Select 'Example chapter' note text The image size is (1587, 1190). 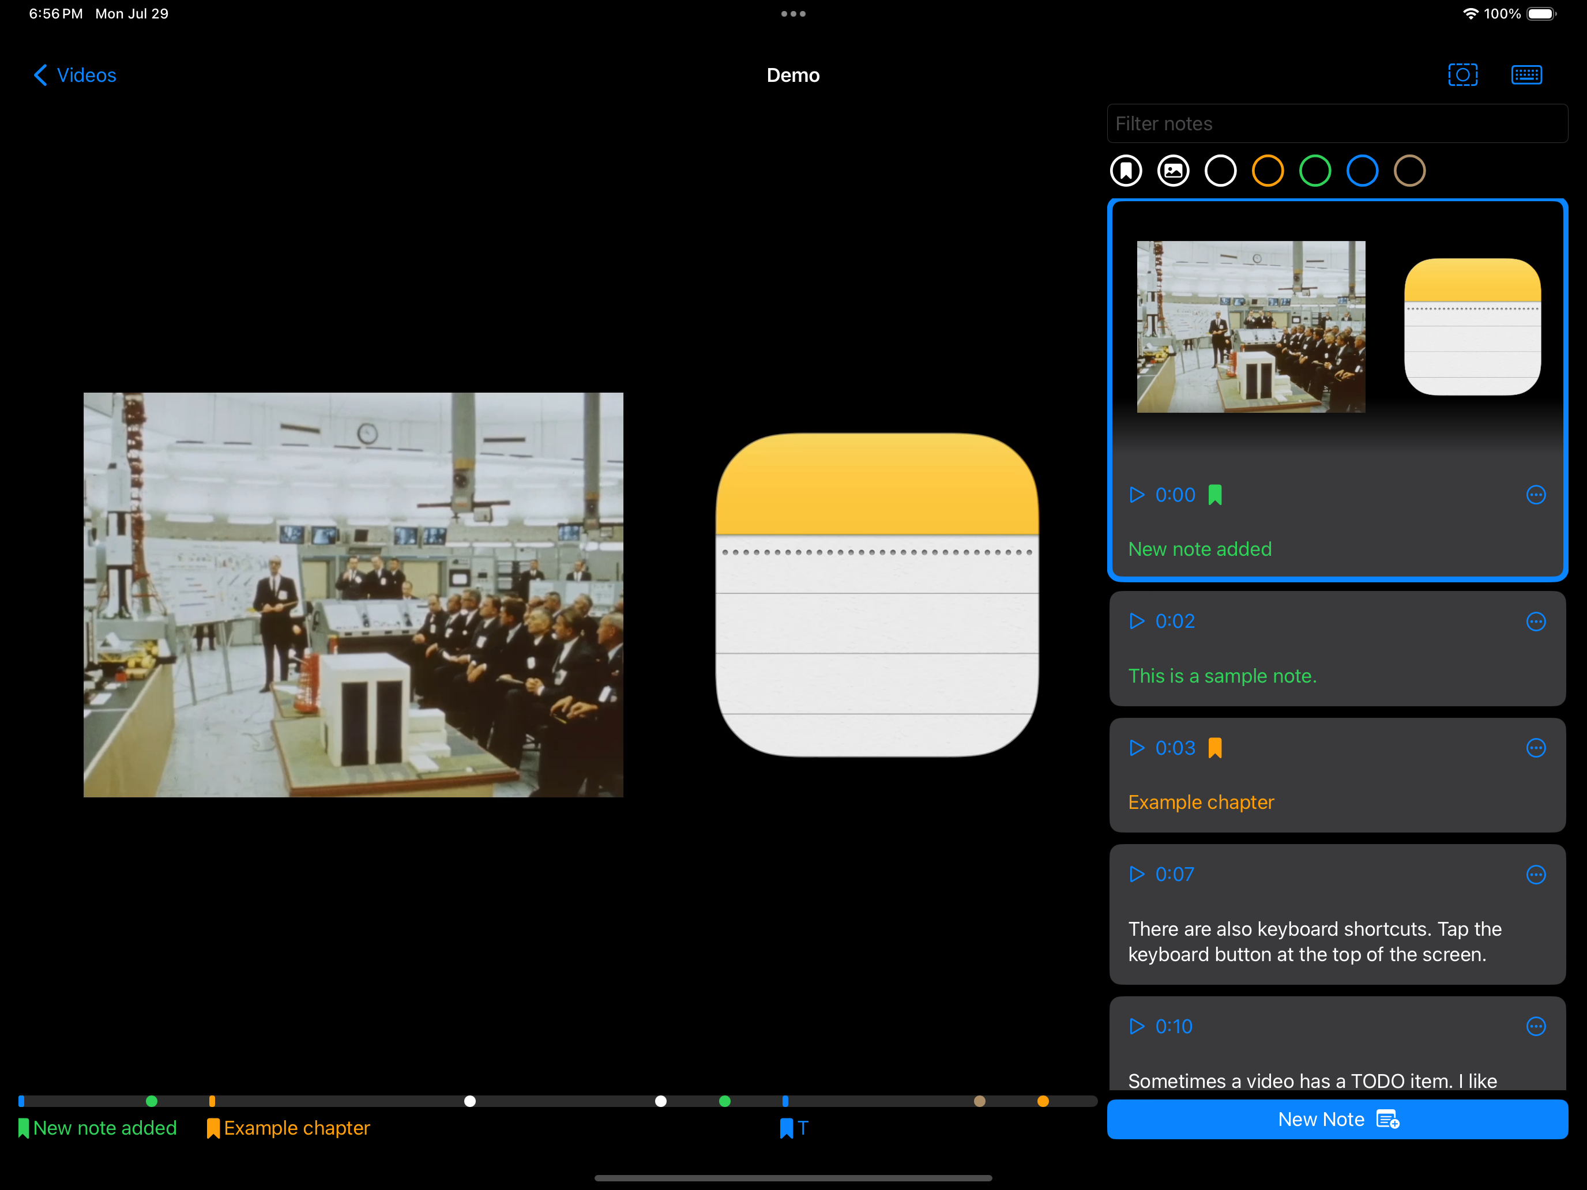(x=1201, y=802)
